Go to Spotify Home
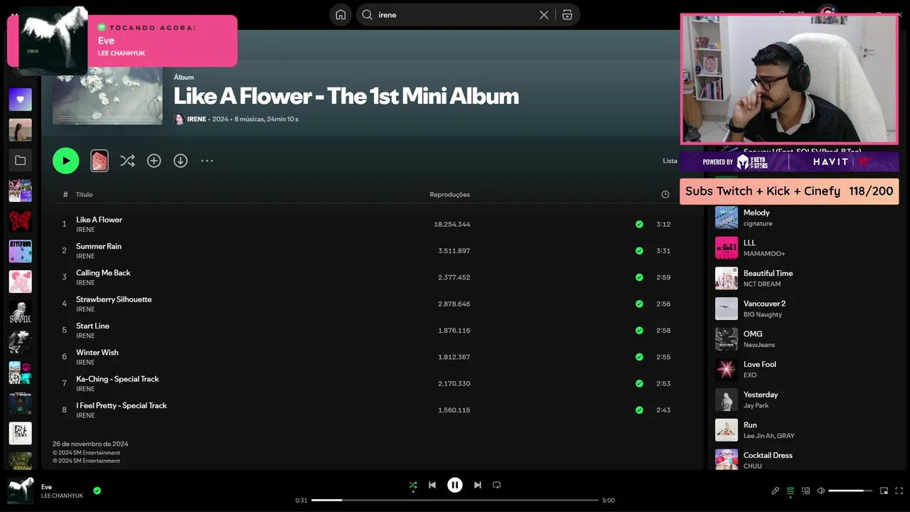Screen dimensions: 910x512 tap(341, 15)
